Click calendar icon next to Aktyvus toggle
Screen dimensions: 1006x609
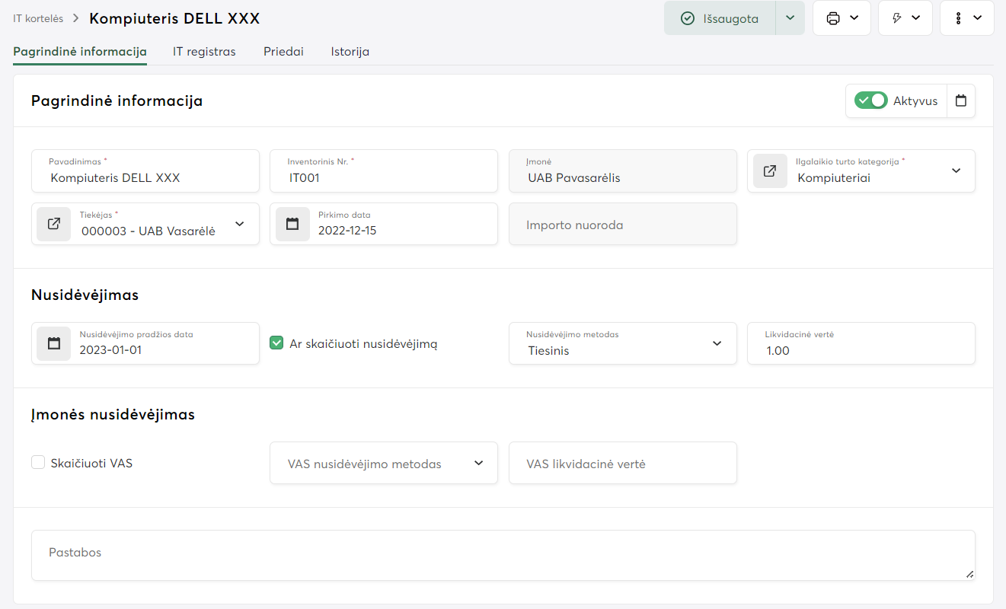click(x=960, y=100)
